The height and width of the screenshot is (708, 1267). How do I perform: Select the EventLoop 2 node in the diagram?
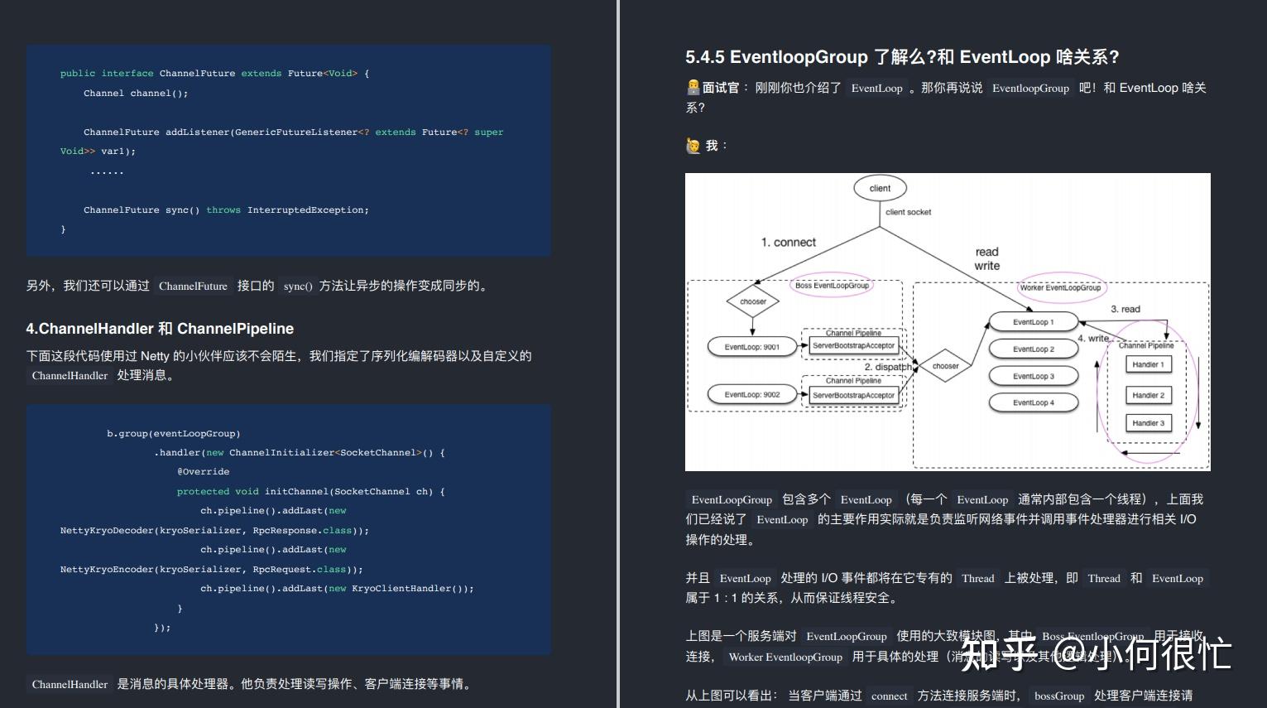tap(1034, 349)
